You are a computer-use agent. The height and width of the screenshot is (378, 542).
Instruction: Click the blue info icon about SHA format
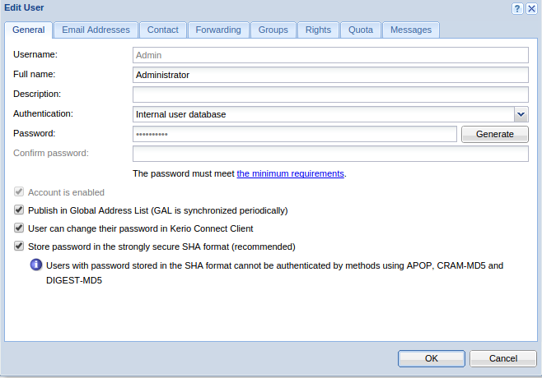coord(36,265)
